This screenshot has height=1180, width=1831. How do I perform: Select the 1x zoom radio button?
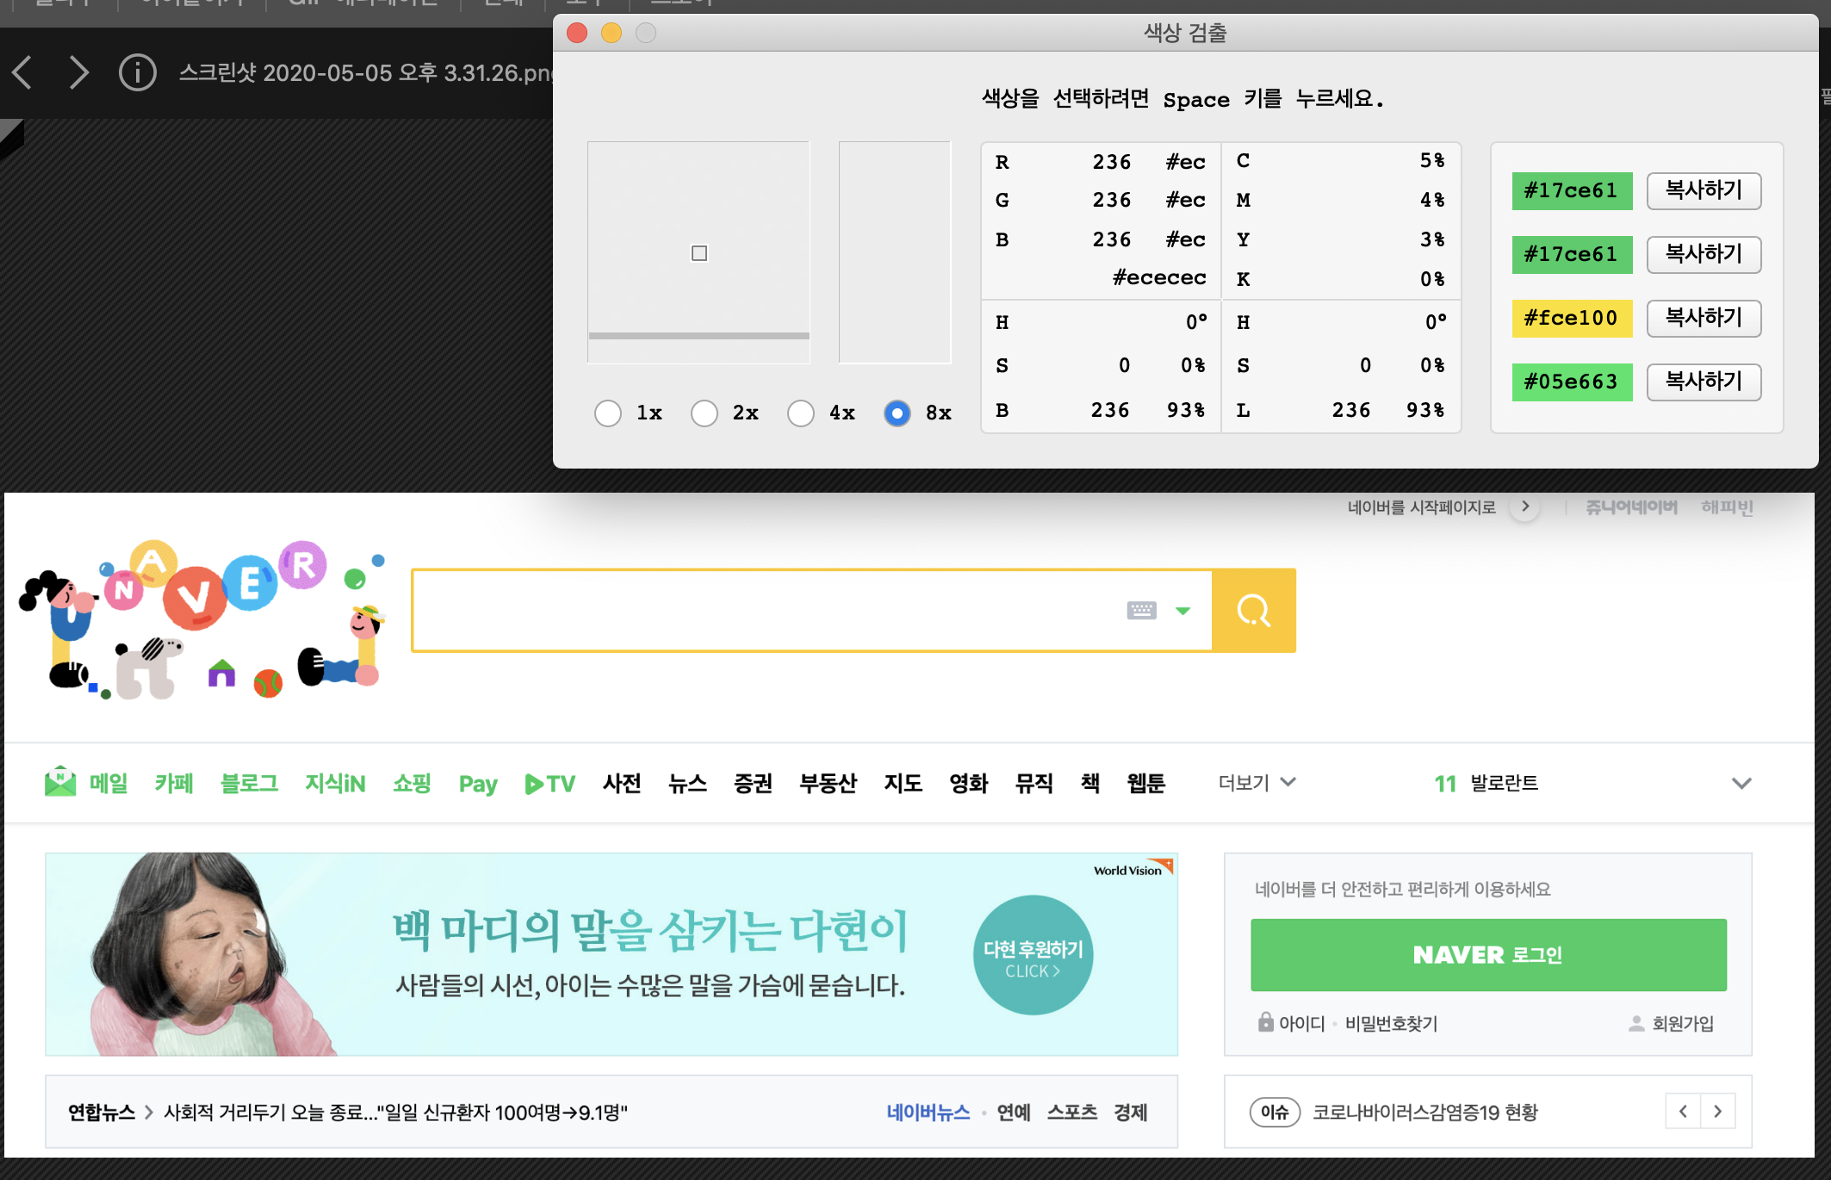pos(608,413)
